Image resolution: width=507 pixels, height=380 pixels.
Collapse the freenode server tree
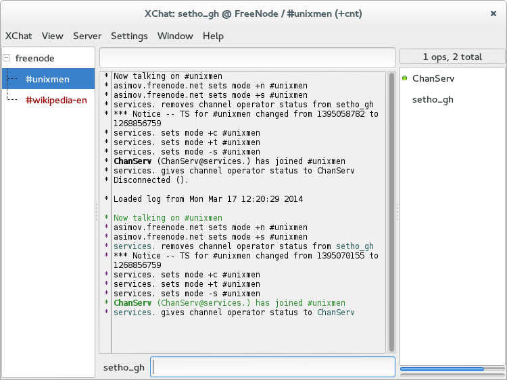point(7,58)
